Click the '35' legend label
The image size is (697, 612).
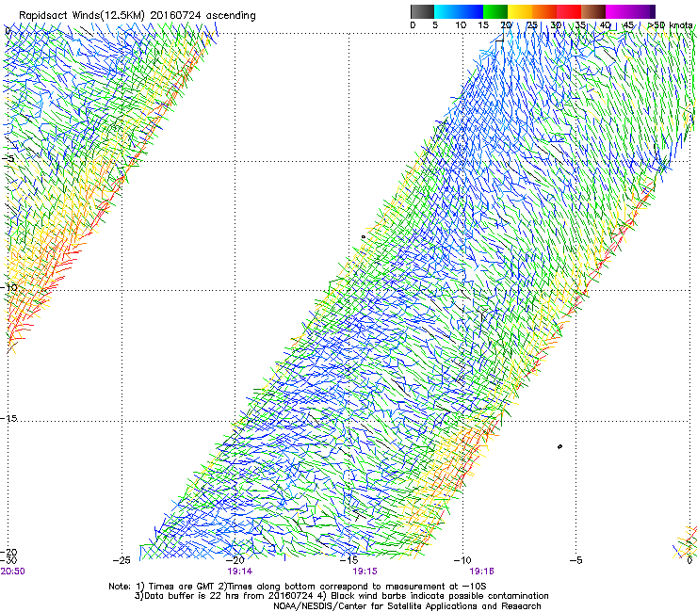click(579, 25)
